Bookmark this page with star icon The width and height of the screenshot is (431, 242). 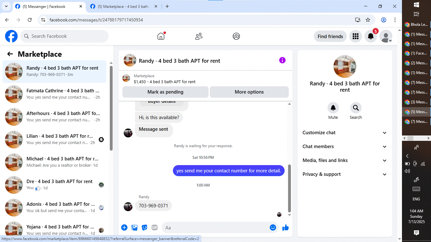368,20
